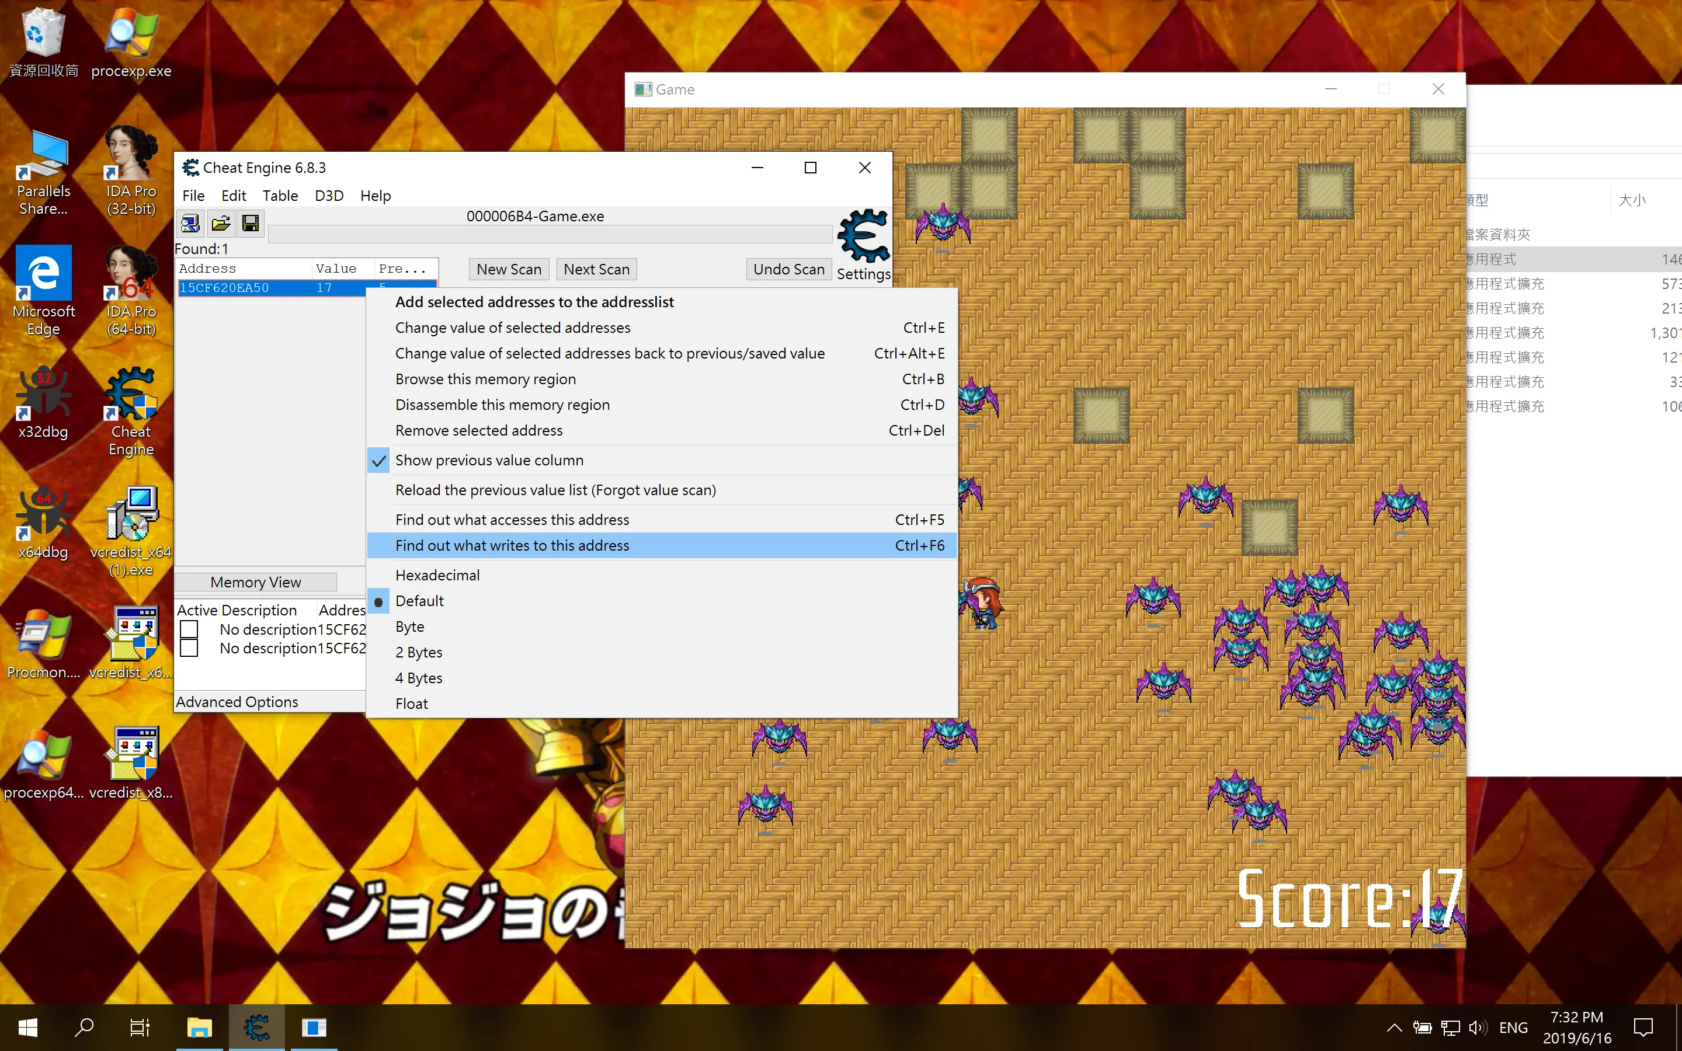This screenshot has width=1682, height=1051.
Task: Select Default display type option
Action: pos(662,601)
